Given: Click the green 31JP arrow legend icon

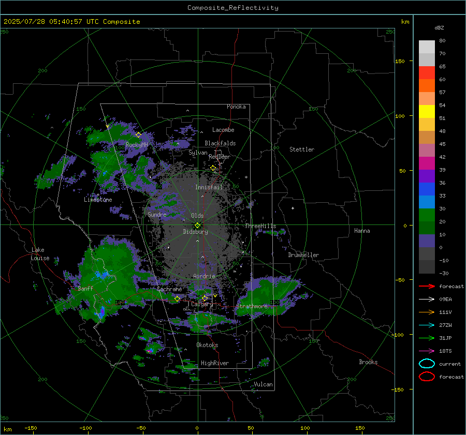Looking at the screenshot, I should pyautogui.click(x=427, y=338).
